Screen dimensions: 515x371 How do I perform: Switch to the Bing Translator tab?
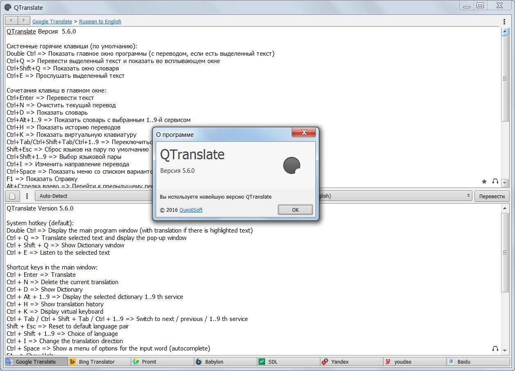click(x=99, y=362)
